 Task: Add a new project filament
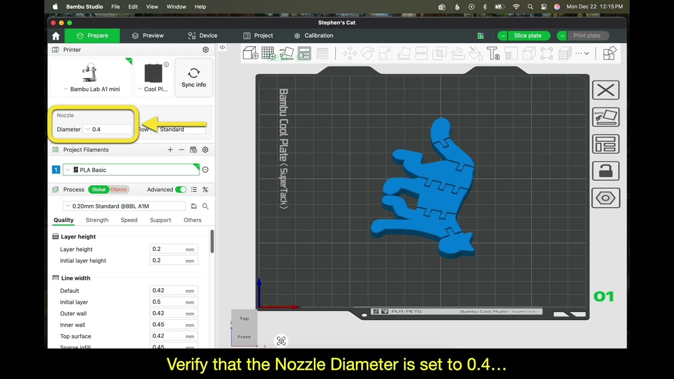tap(170, 150)
